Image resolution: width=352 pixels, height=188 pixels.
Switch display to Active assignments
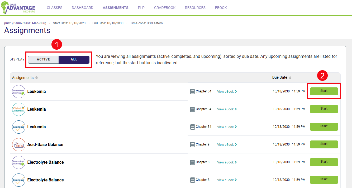coord(44,59)
